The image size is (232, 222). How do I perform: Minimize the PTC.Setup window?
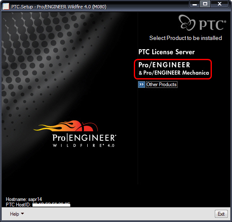pyautogui.click(x=195, y=4)
